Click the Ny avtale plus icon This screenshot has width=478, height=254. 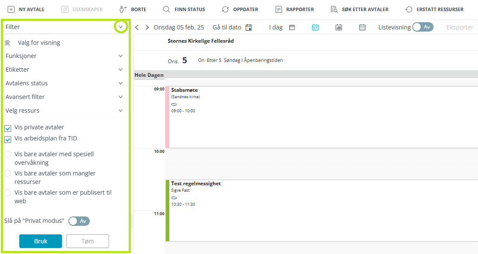pyautogui.click(x=11, y=9)
